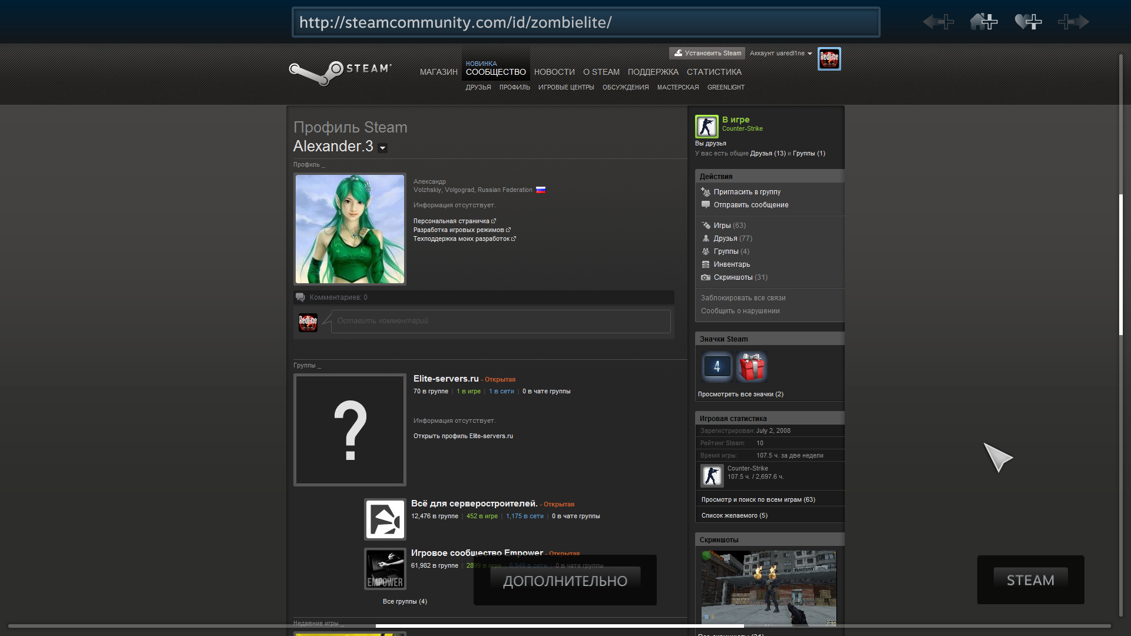Click the ДОПОЛНИТЕЛЬНО button

coord(565,581)
